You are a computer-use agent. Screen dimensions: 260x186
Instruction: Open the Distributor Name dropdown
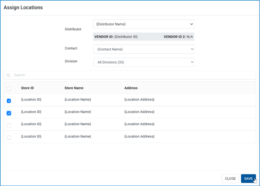click(144, 24)
